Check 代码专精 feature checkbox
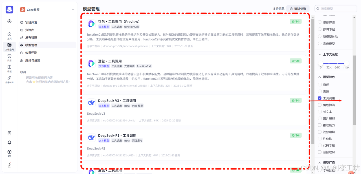The width and height of the screenshot is (361, 174). (320, 145)
